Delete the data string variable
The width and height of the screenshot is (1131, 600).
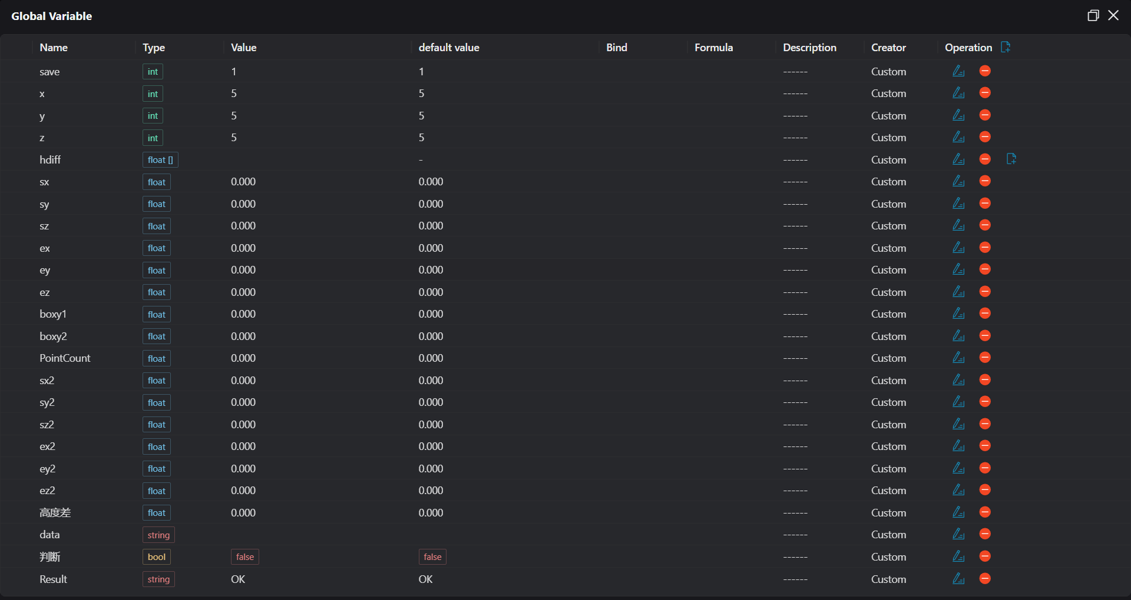point(985,534)
